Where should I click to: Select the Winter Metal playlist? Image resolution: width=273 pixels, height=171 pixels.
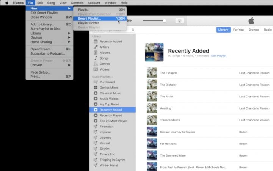click(x=109, y=166)
